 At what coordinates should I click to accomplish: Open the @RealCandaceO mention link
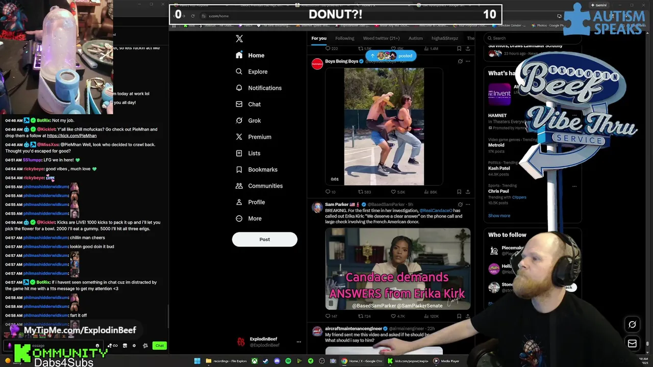[x=436, y=211]
